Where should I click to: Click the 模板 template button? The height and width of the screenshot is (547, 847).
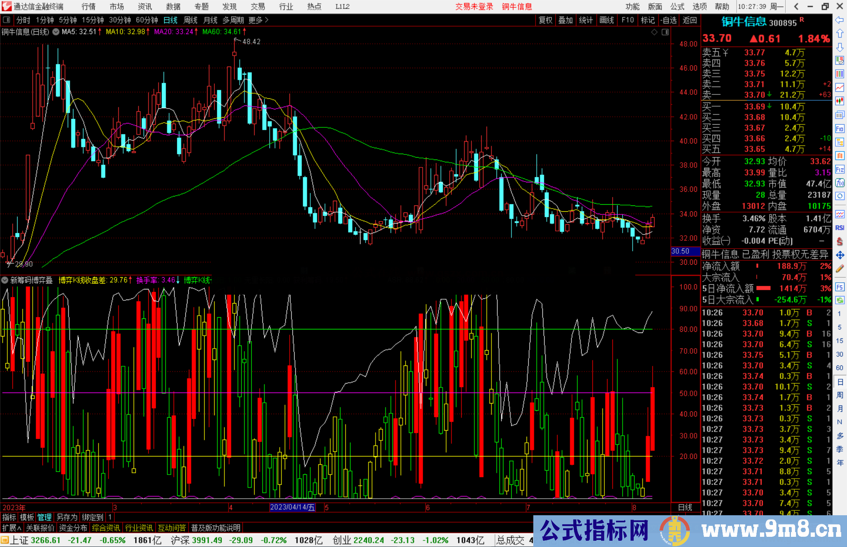(x=27, y=517)
